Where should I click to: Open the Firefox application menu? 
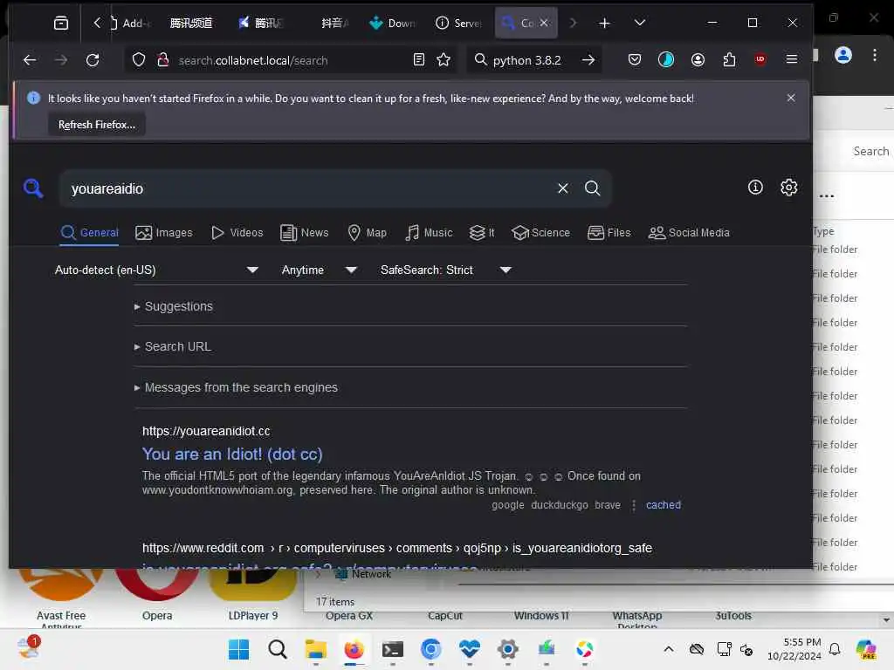point(791,60)
